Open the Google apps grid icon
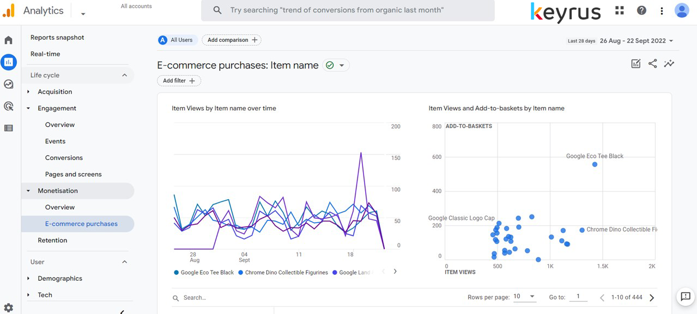The image size is (697, 314). 620,10
